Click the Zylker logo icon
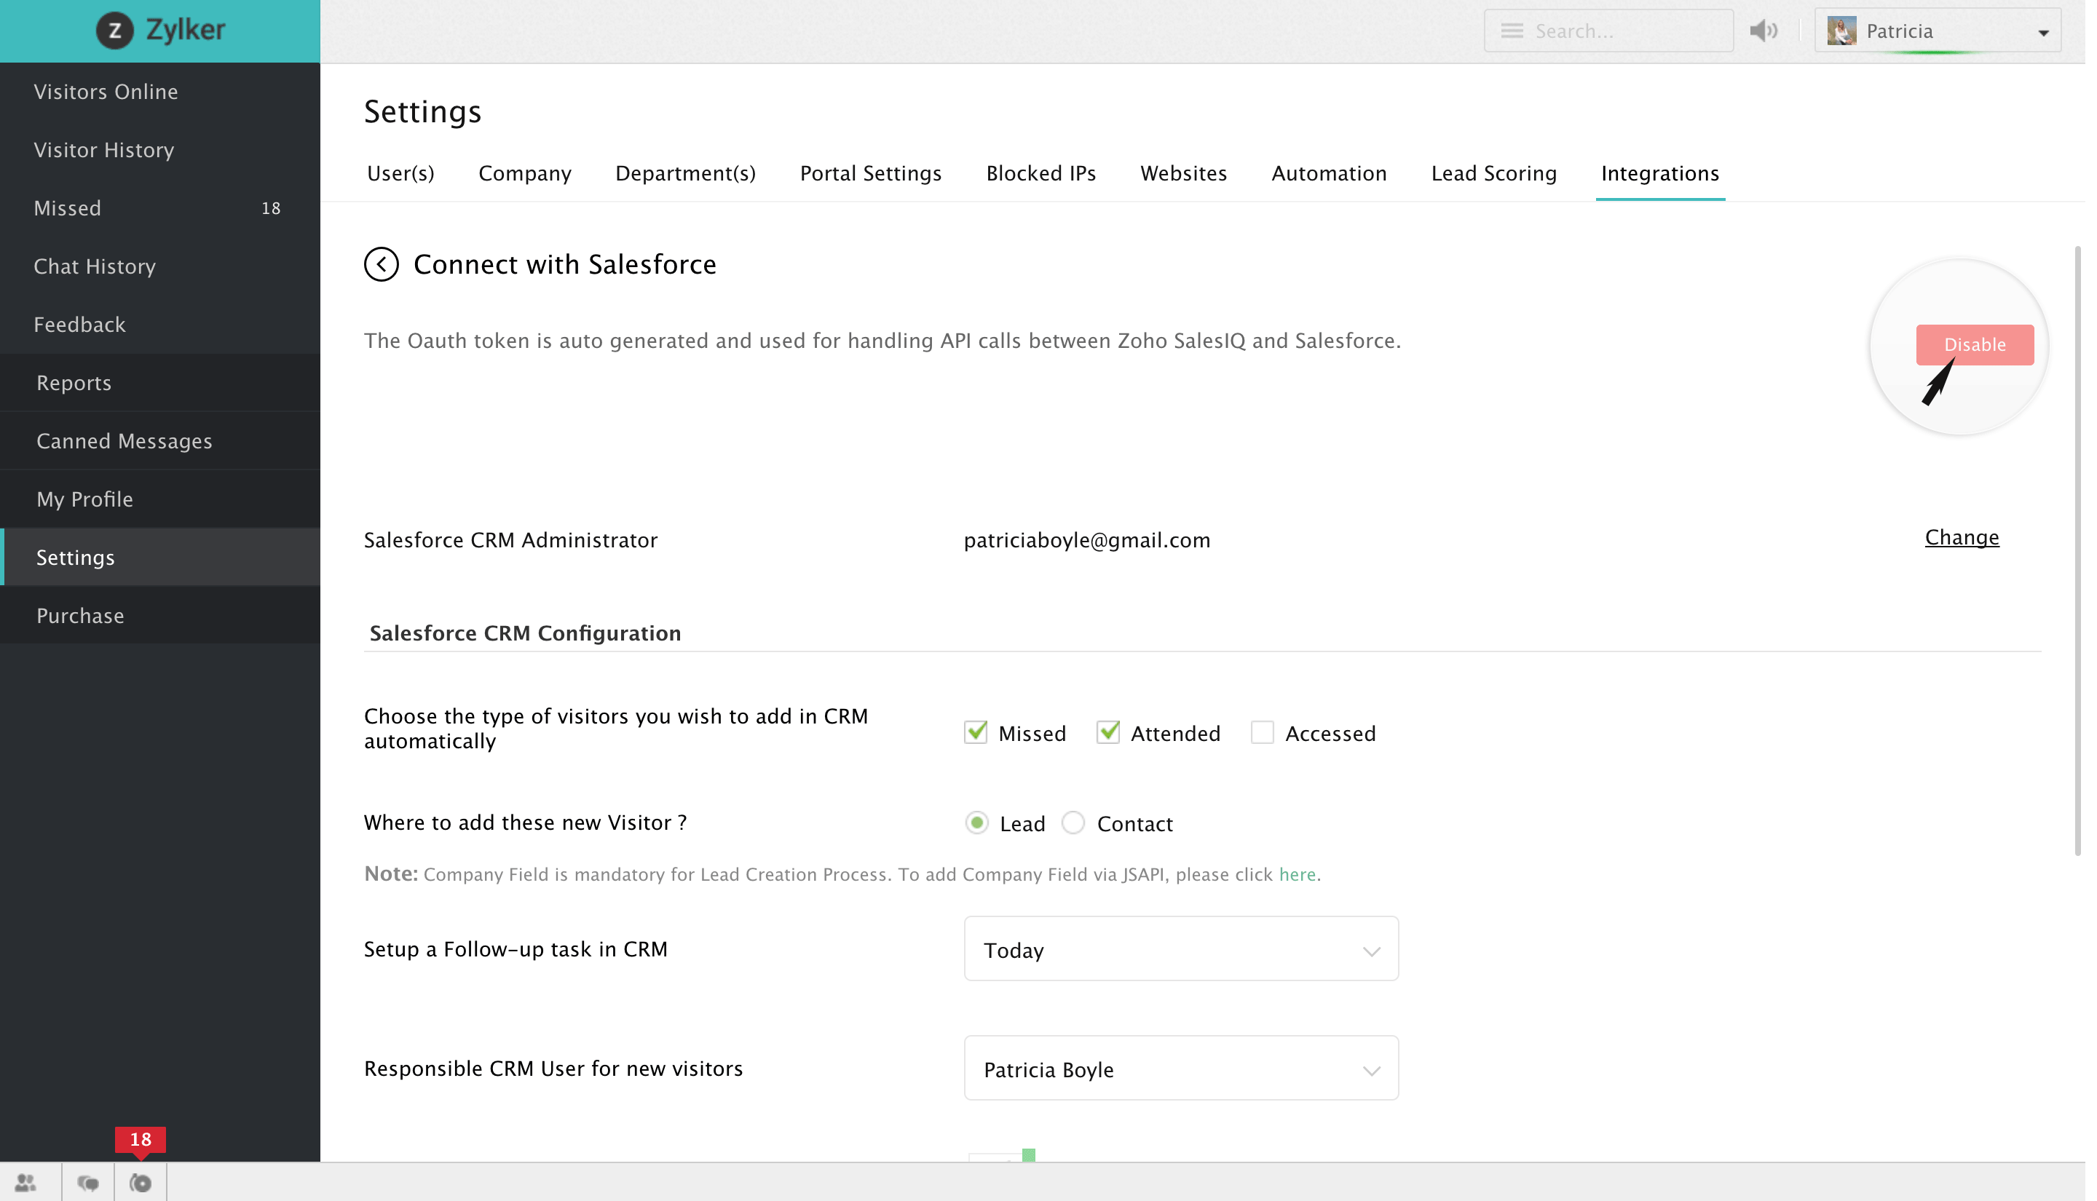The width and height of the screenshot is (2097, 1201). coord(114,31)
